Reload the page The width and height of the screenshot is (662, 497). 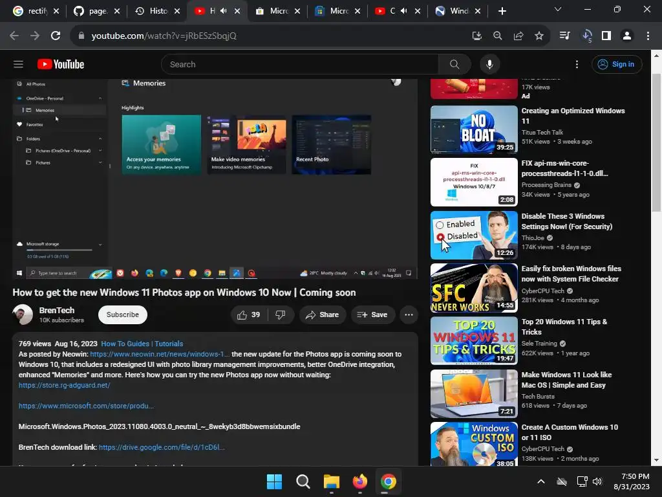point(56,36)
